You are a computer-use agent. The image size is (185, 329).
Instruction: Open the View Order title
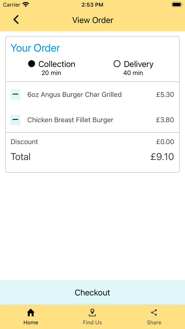click(x=92, y=20)
